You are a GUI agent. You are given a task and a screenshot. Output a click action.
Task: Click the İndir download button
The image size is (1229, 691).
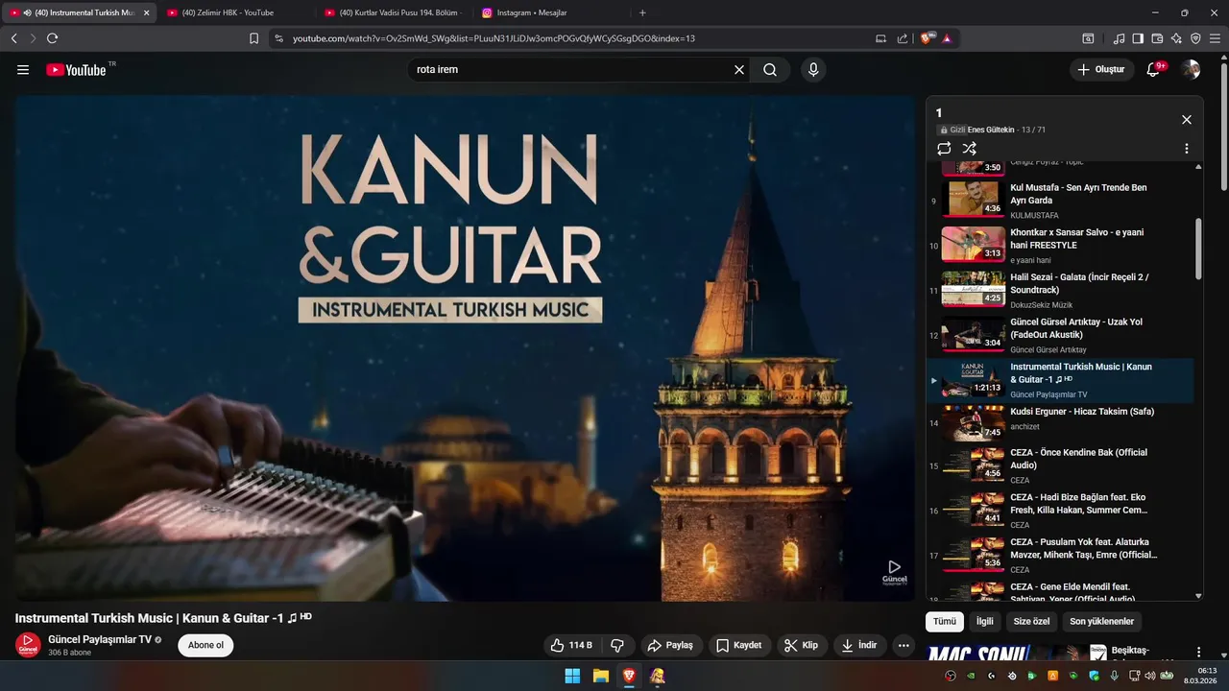pyautogui.click(x=859, y=646)
